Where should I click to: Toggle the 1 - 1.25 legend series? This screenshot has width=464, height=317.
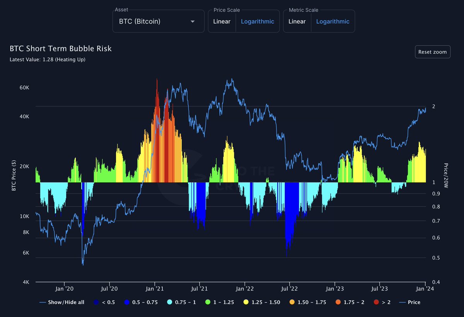click(x=220, y=302)
